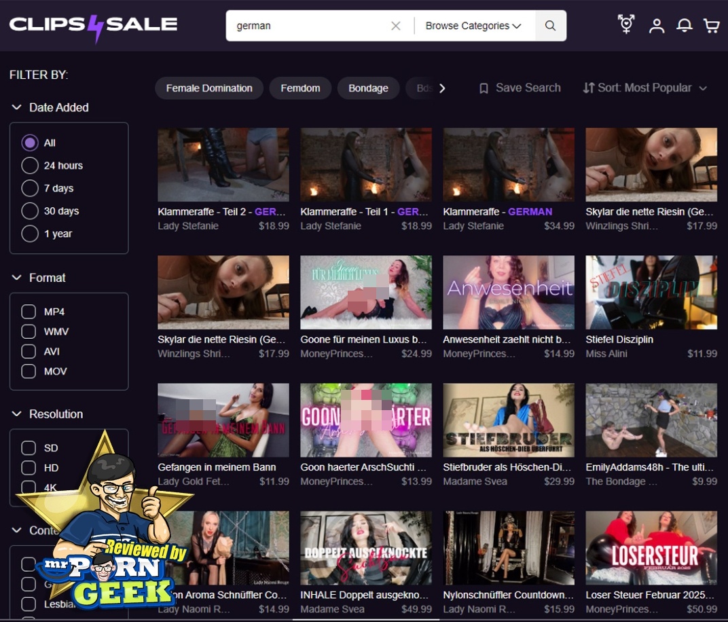This screenshot has width=728, height=622.
Task: Select the 30 days radio button
Action: point(30,211)
